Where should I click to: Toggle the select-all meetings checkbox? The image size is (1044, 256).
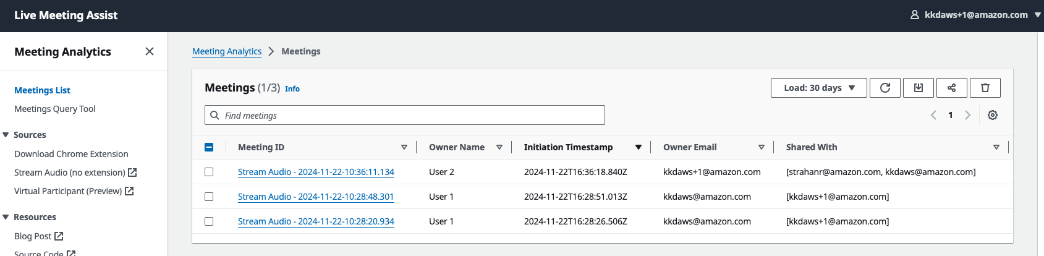[x=209, y=147]
